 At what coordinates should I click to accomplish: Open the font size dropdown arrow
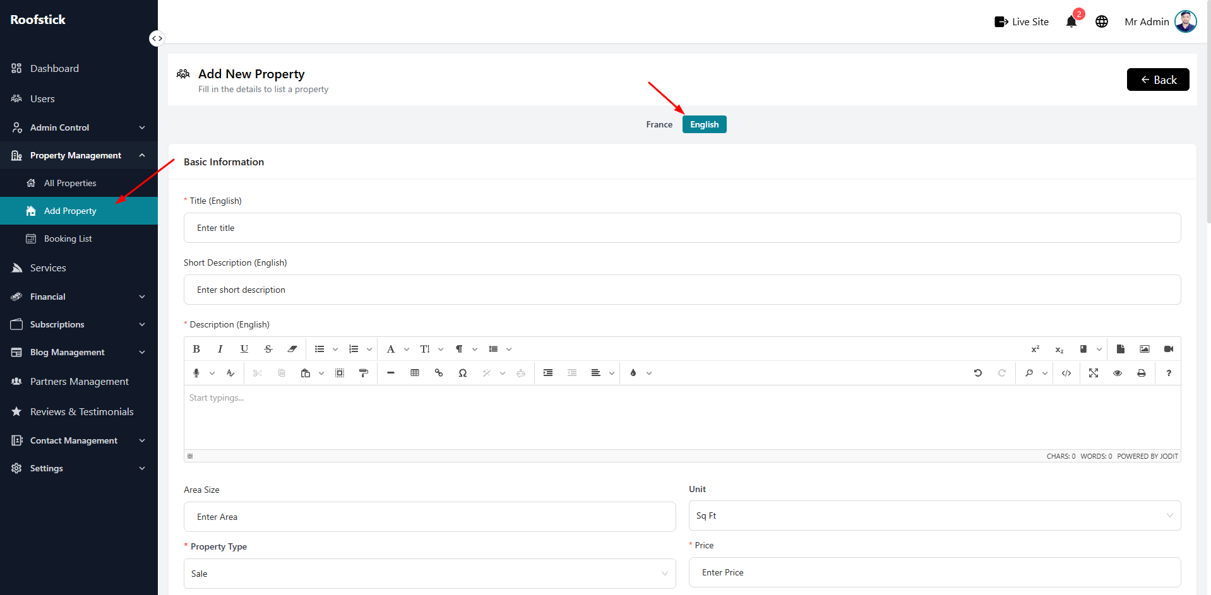coord(441,349)
